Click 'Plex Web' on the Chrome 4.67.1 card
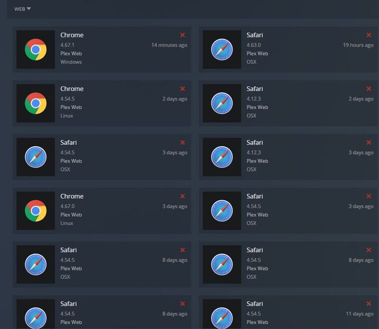379x329 pixels. pos(71,53)
